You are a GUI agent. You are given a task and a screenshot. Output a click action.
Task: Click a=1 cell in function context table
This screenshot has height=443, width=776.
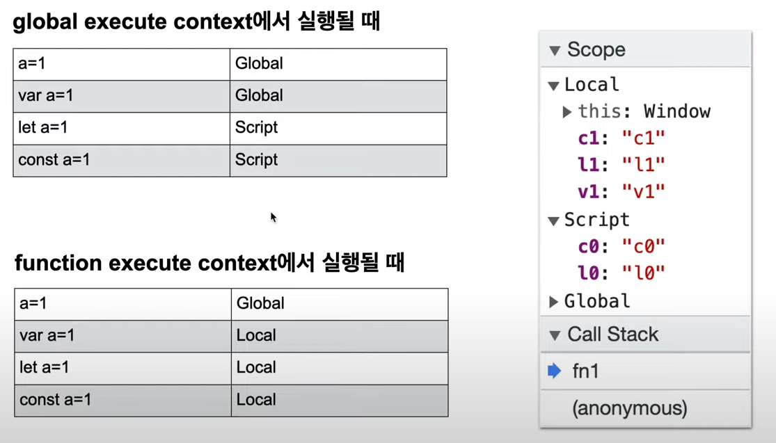(122, 304)
